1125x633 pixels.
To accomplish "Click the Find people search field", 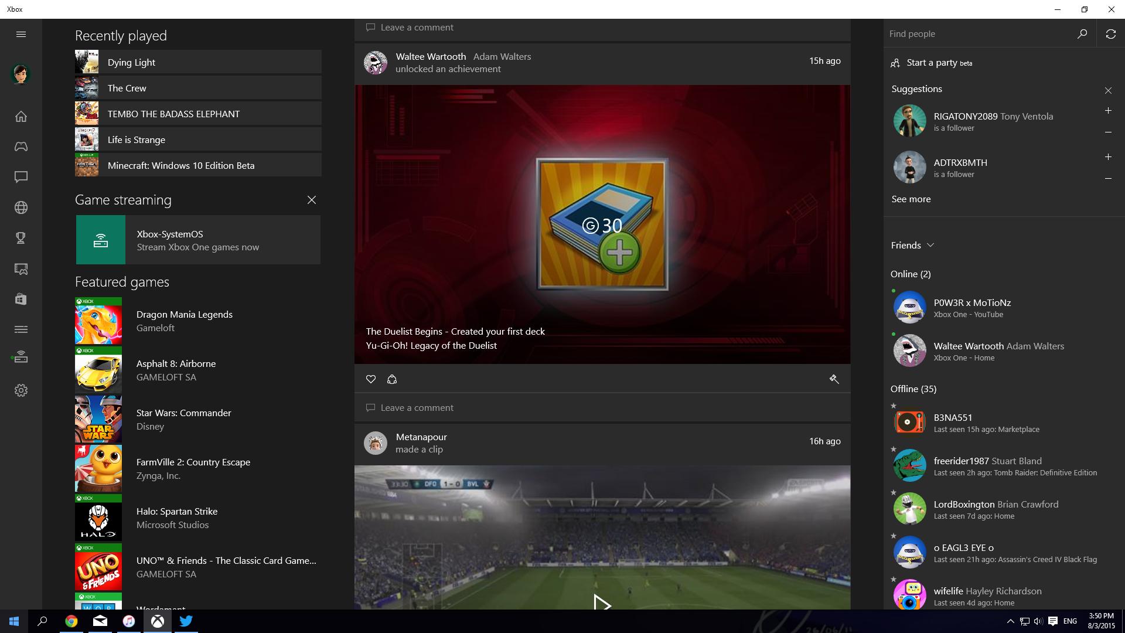I will click(979, 34).
